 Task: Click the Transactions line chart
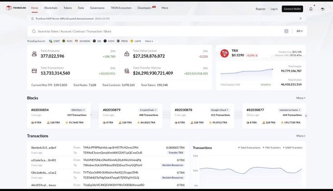coord(251,171)
